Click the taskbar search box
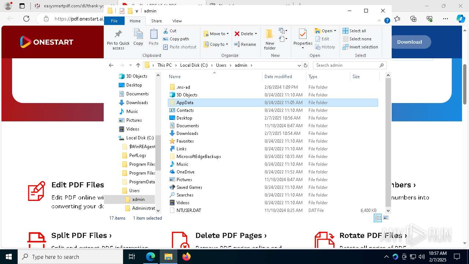The height and width of the screenshot is (264, 469). pyautogui.click(x=70, y=257)
